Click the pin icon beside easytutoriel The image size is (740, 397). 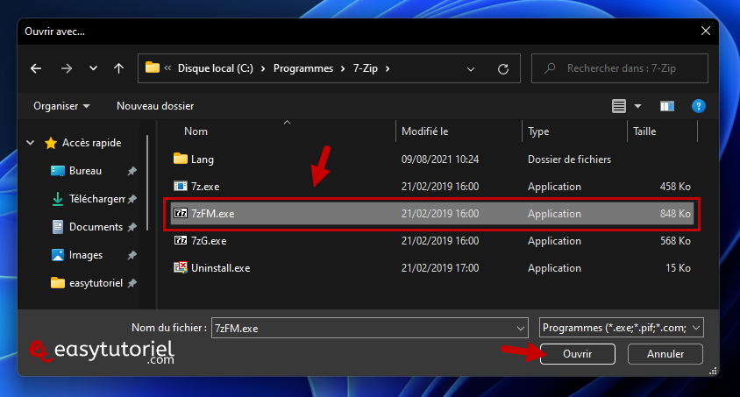[x=132, y=283]
